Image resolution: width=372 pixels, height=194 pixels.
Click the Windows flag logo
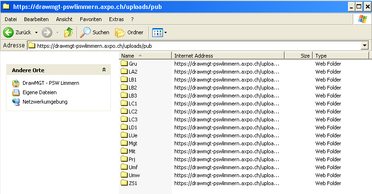(362, 19)
